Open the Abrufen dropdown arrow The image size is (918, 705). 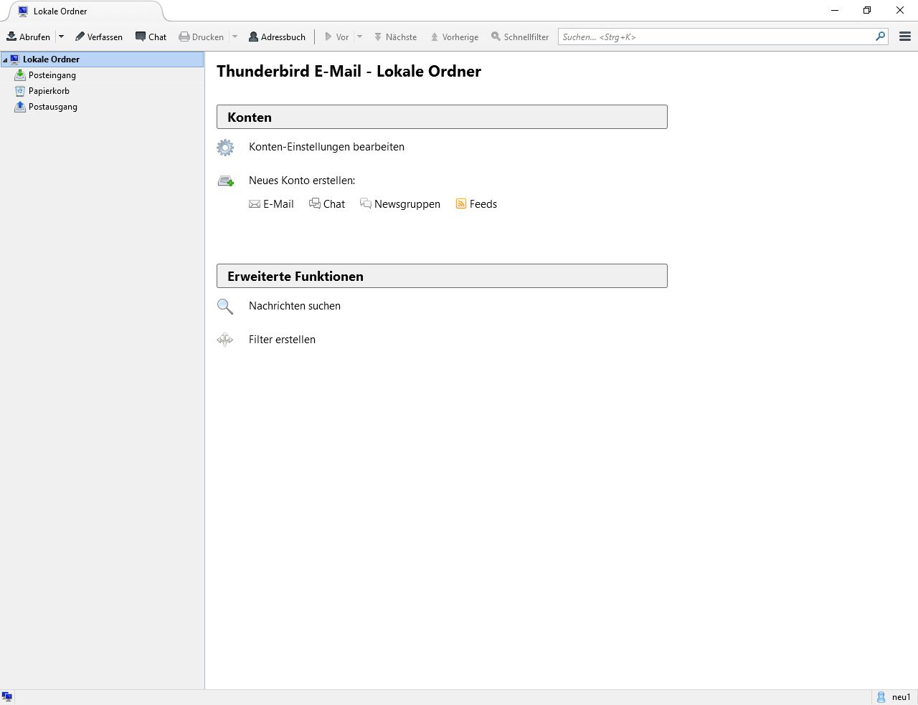coord(61,37)
